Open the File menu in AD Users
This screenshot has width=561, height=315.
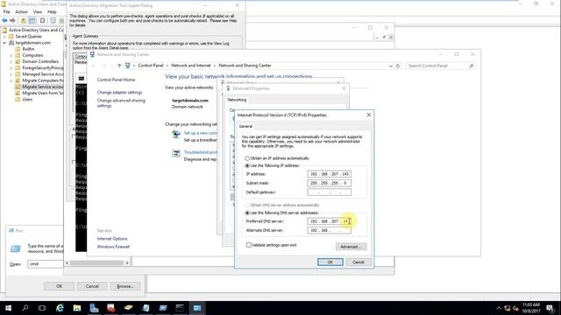click(x=7, y=11)
